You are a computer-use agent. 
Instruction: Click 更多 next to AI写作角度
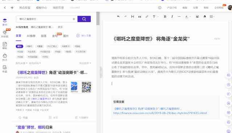[x=60, y=27]
